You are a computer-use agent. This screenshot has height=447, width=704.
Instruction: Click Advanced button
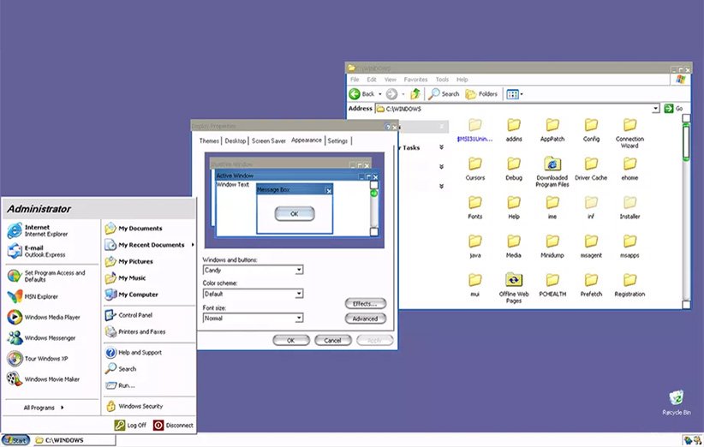(x=366, y=319)
